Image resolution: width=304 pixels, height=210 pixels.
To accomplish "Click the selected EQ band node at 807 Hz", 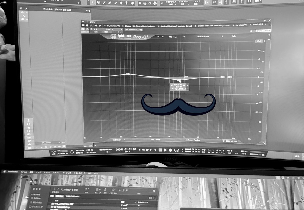I will pos(179,80).
